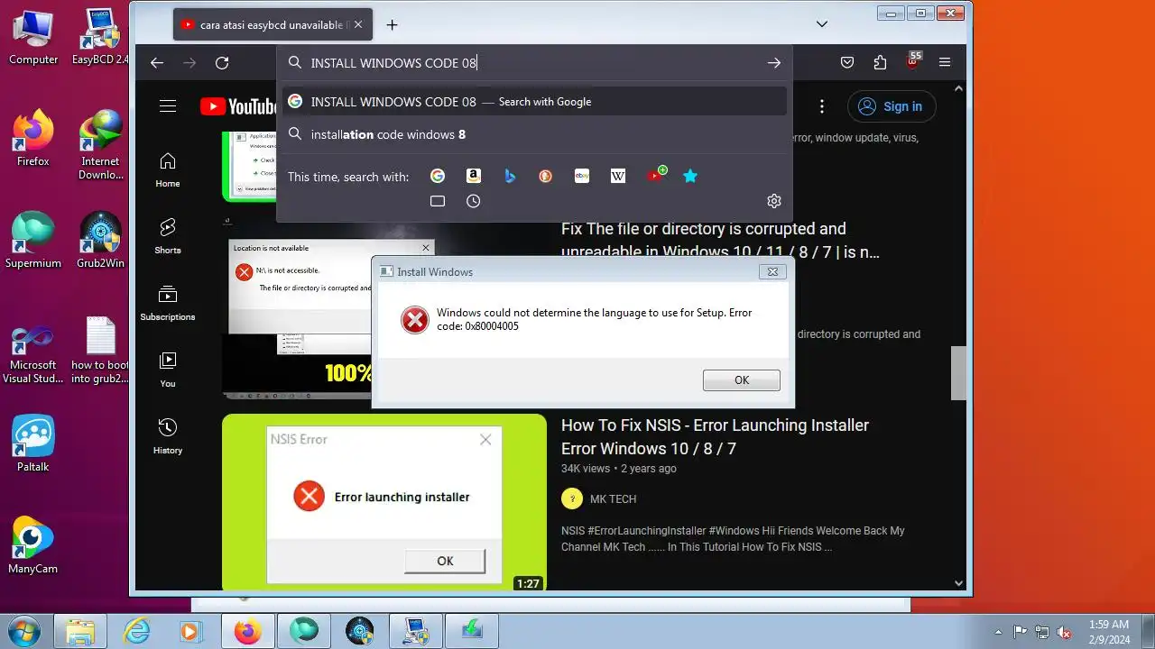1155x649 pixels.
Task: Open the Firefox application hamburger menu
Action: click(945, 63)
